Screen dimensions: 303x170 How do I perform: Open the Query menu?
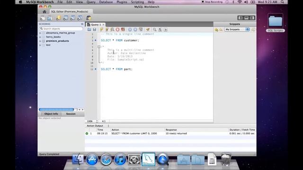pyautogui.click(x=91, y=2)
